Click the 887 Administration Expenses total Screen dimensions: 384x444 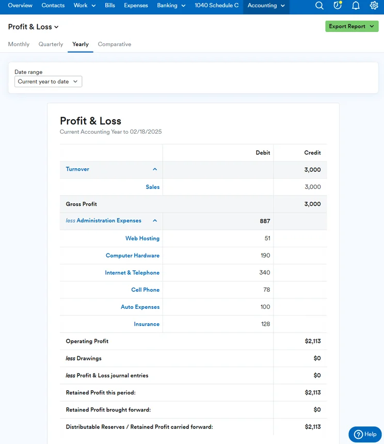pyautogui.click(x=265, y=221)
